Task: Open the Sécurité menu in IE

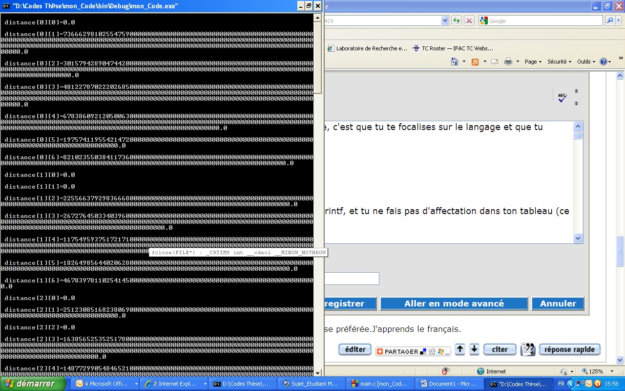Action: (x=559, y=62)
